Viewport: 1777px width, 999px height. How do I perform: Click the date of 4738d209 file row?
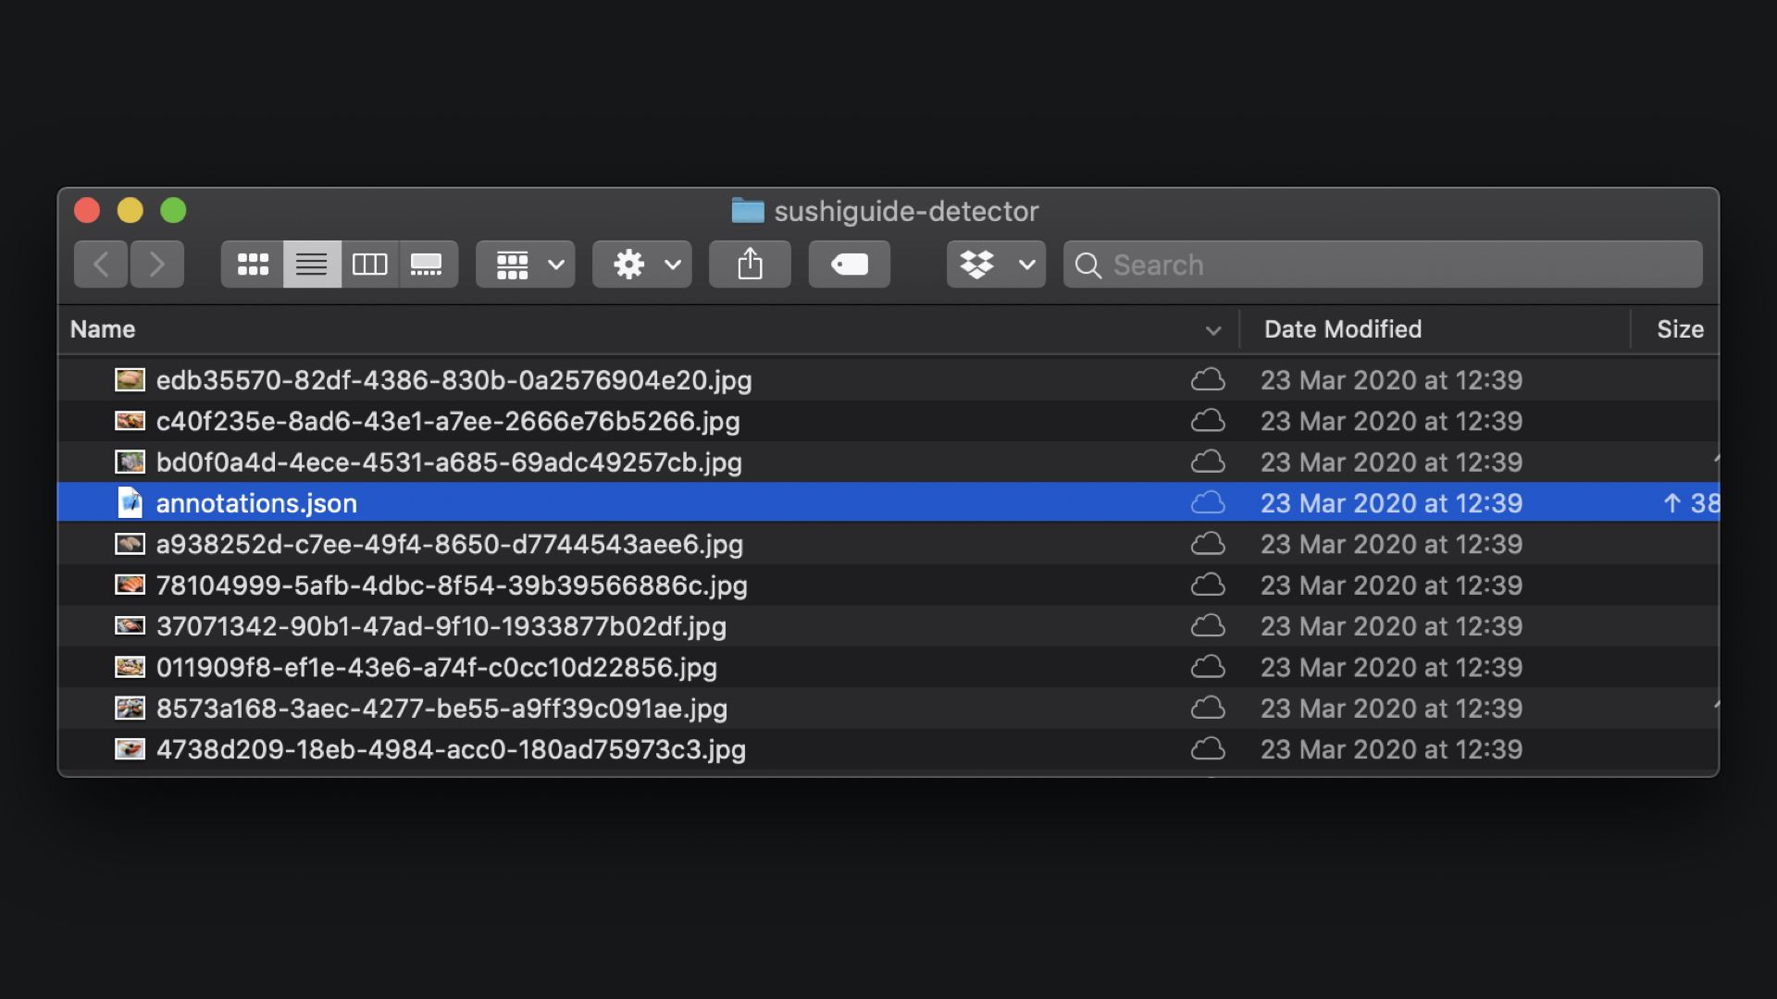1391,749
